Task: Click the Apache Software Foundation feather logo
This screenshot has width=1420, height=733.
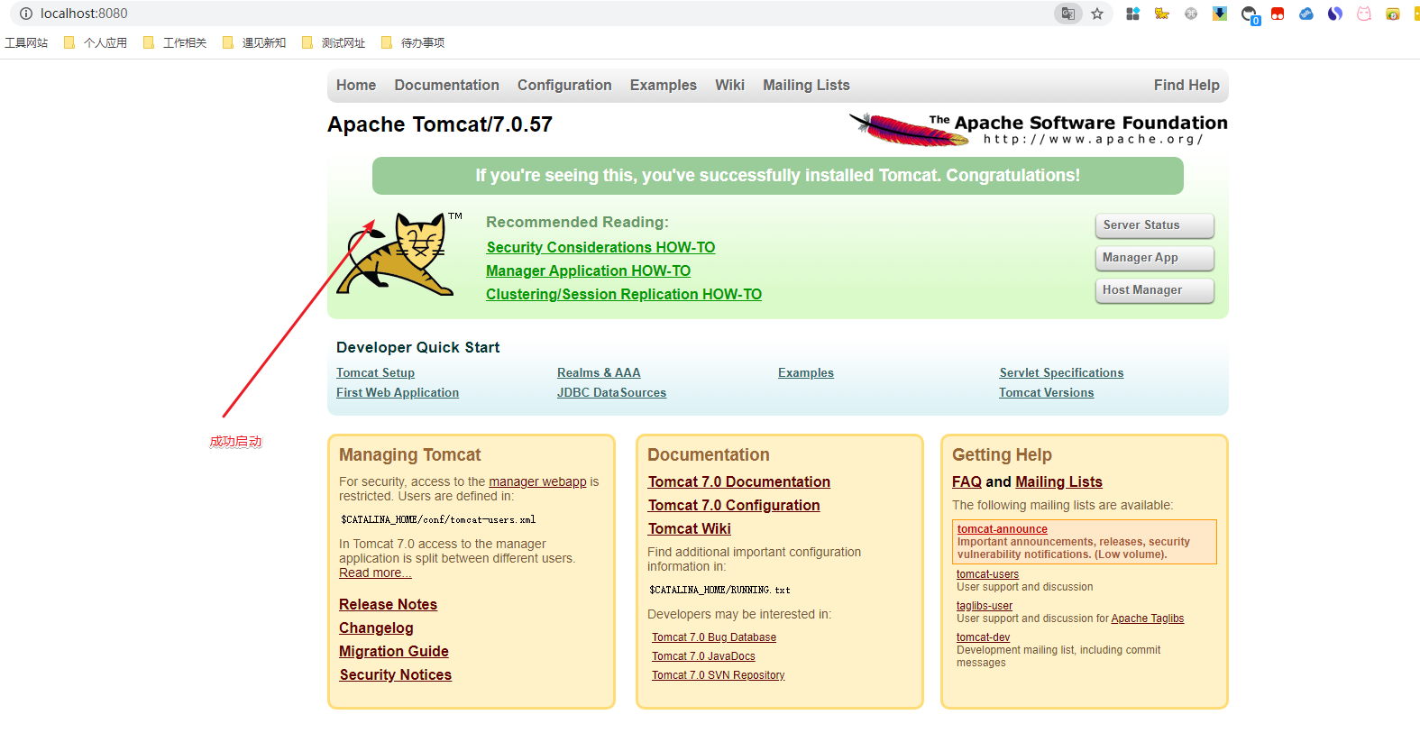Action: tap(1038, 129)
